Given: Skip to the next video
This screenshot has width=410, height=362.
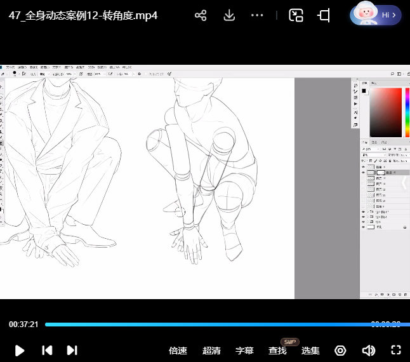Looking at the screenshot, I should coord(72,350).
